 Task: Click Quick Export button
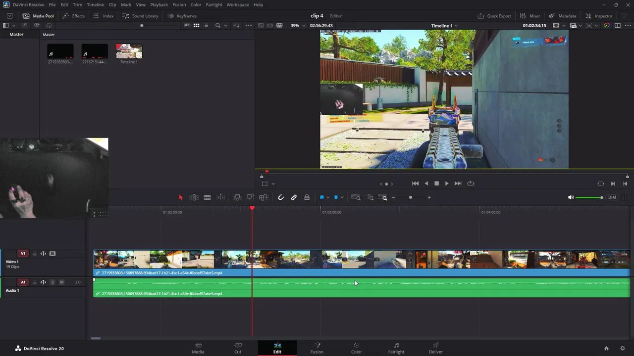pyautogui.click(x=494, y=16)
